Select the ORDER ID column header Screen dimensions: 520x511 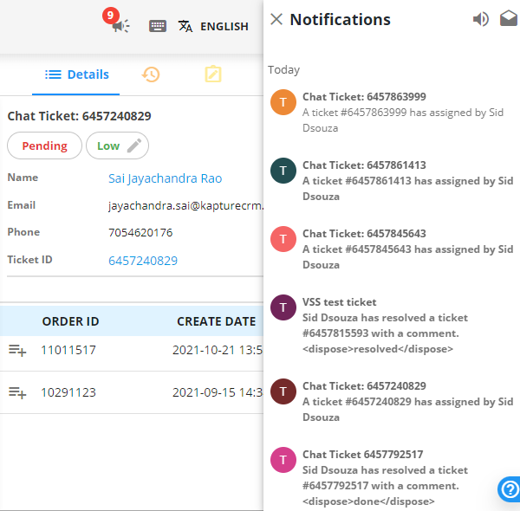pos(71,321)
